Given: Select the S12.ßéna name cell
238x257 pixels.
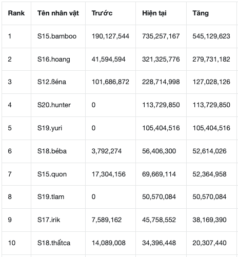Looking at the screenshot, I should click(58, 82).
